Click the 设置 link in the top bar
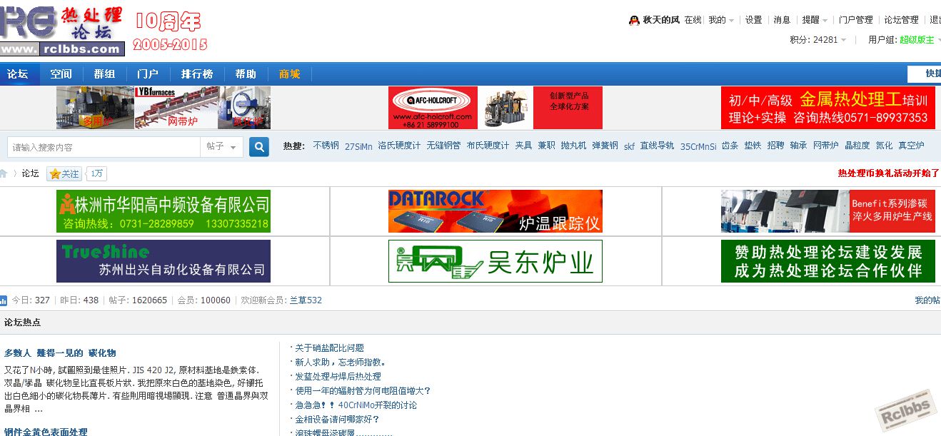941x436 pixels. (754, 20)
